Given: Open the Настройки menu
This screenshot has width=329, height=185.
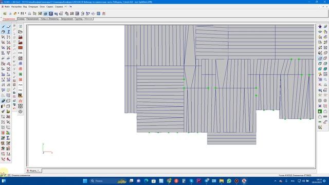Looking at the screenshot, I should [x=16, y=7].
